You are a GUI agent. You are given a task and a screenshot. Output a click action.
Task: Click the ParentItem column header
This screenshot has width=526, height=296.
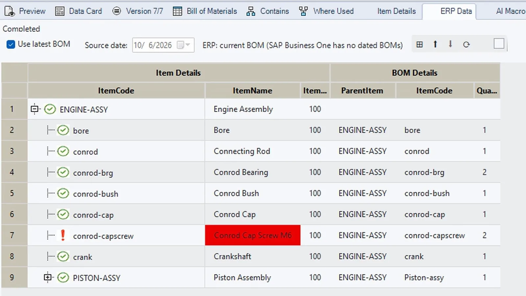[362, 90]
